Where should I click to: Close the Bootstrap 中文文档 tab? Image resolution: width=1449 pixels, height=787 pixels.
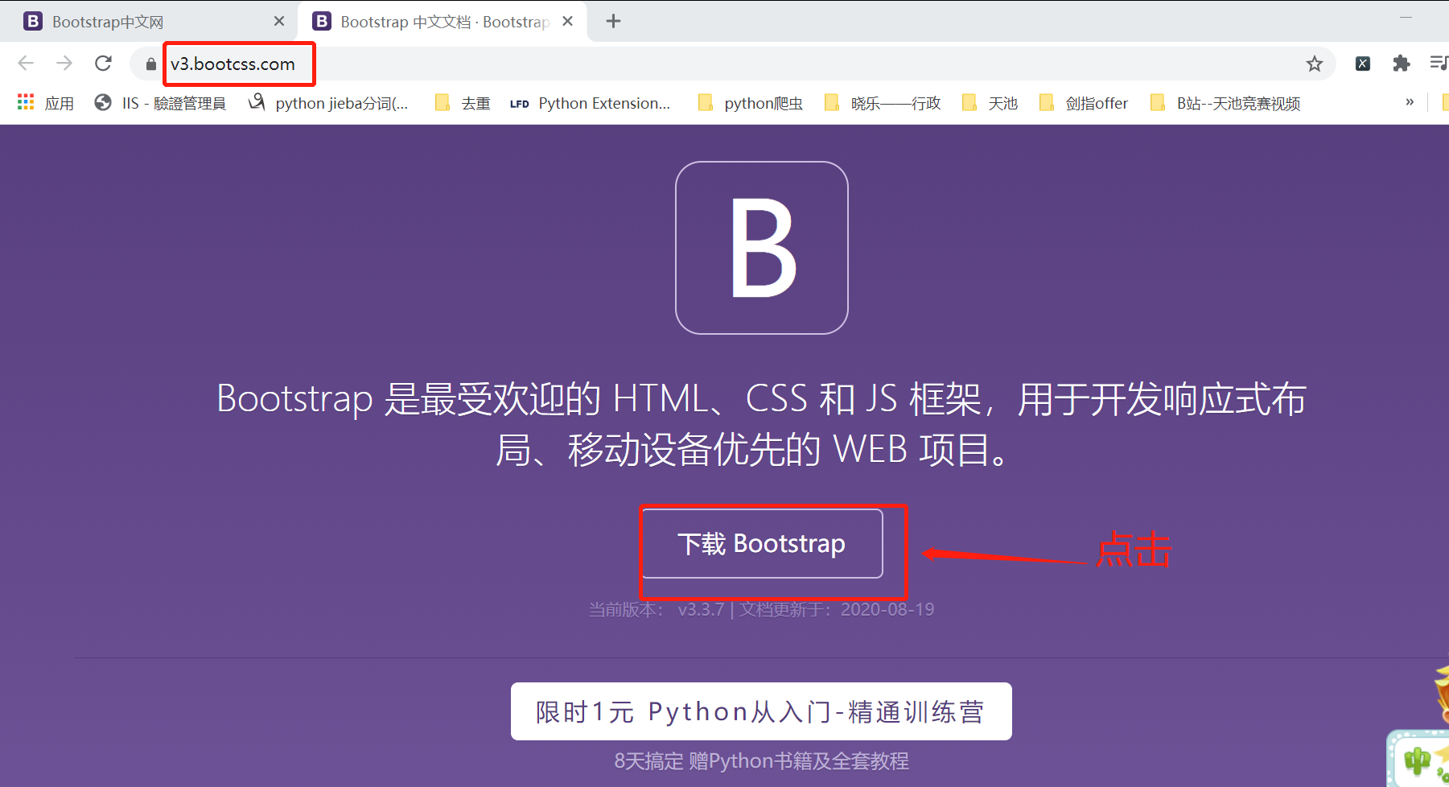[568, 21]
